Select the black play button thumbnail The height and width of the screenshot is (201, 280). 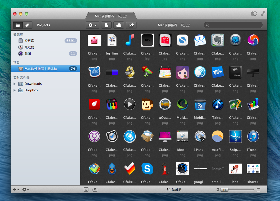(x=130, y=104)
